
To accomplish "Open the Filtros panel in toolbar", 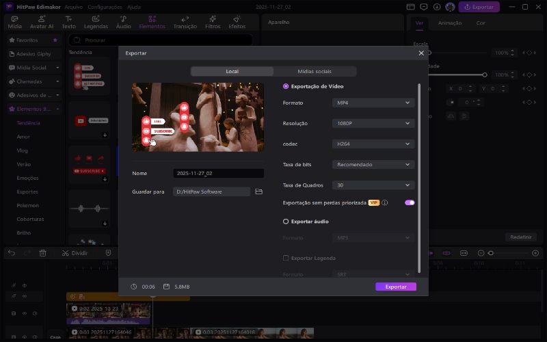I will point(212,22).
